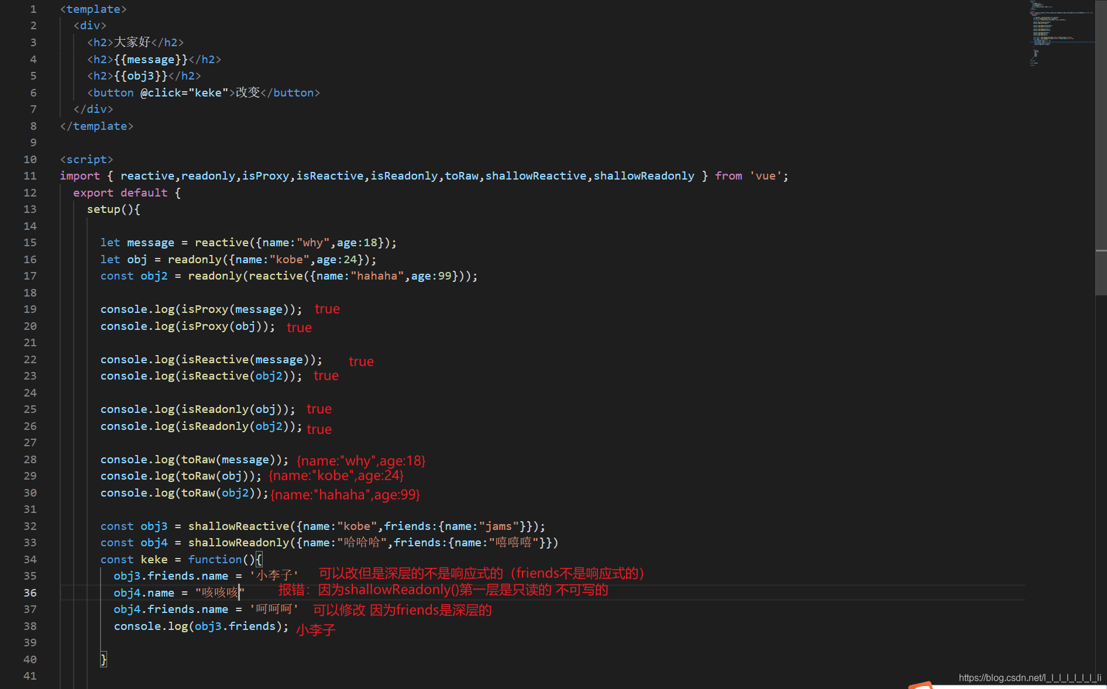Click 'obj4.name' assignment on line 36
Image resolution: width=1107 pixels, height=689 pixels.
click(x=178, y=592)
